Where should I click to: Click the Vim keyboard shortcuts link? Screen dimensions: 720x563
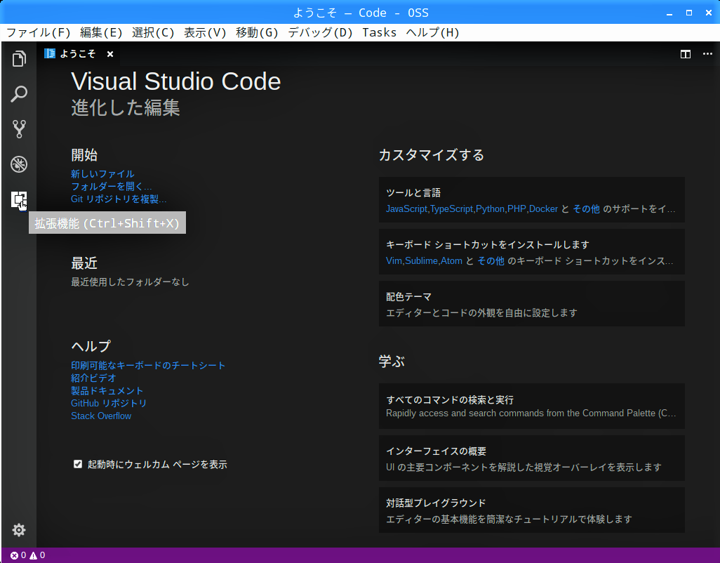394,261
